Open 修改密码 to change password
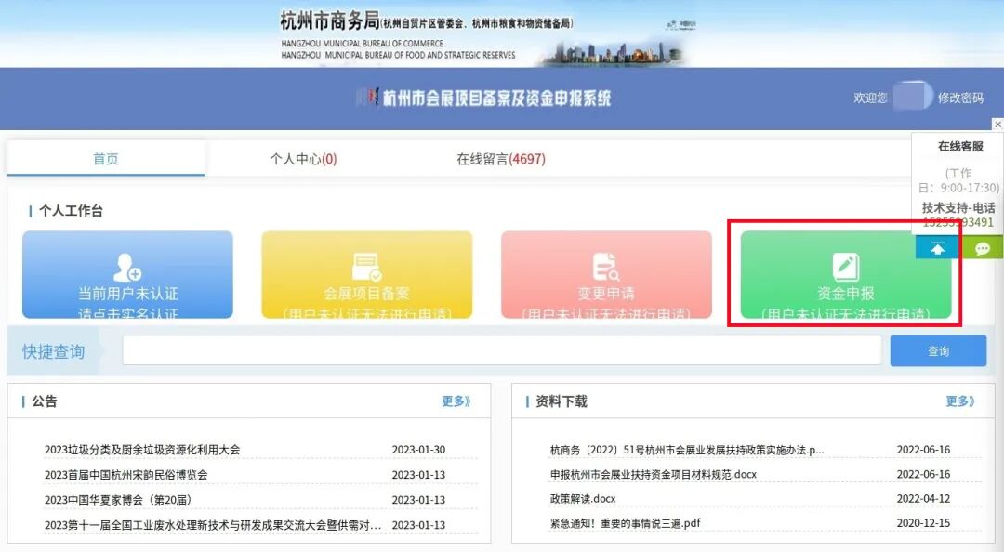The image size is (1004, 552). click(x=962, y=98)
